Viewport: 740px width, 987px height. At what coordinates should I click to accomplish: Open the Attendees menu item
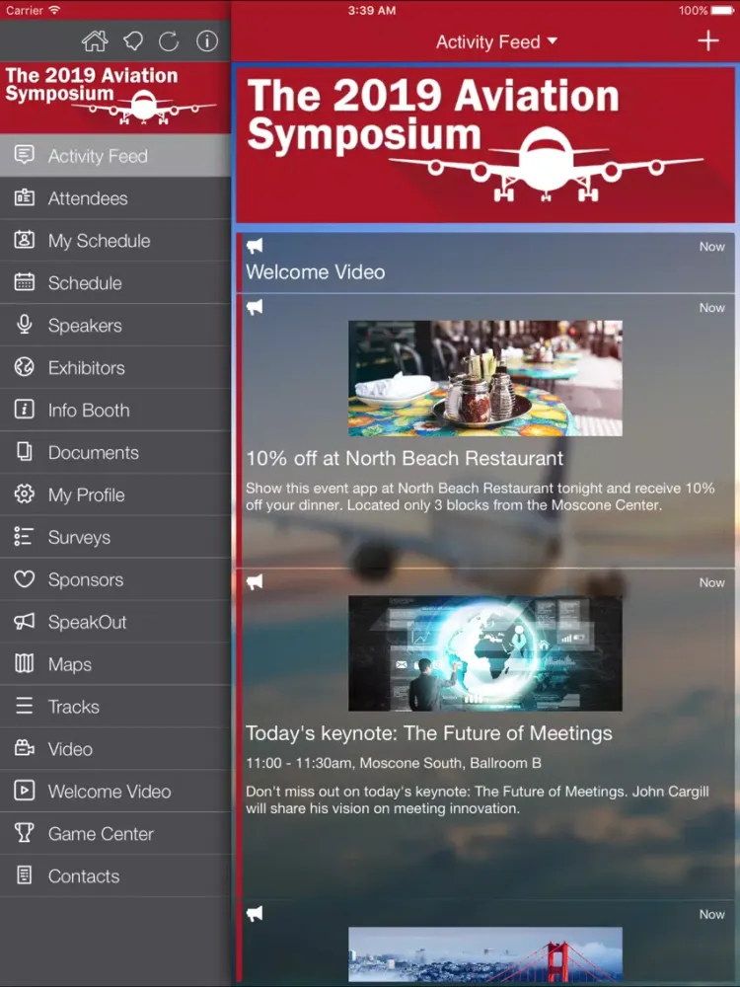tap(88, 198)
